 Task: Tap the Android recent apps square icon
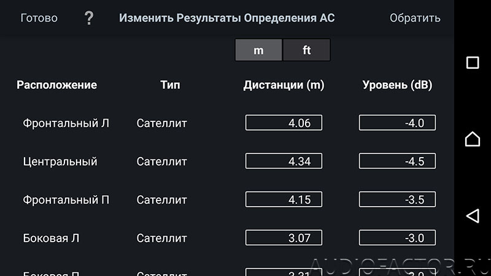point(473,63)
